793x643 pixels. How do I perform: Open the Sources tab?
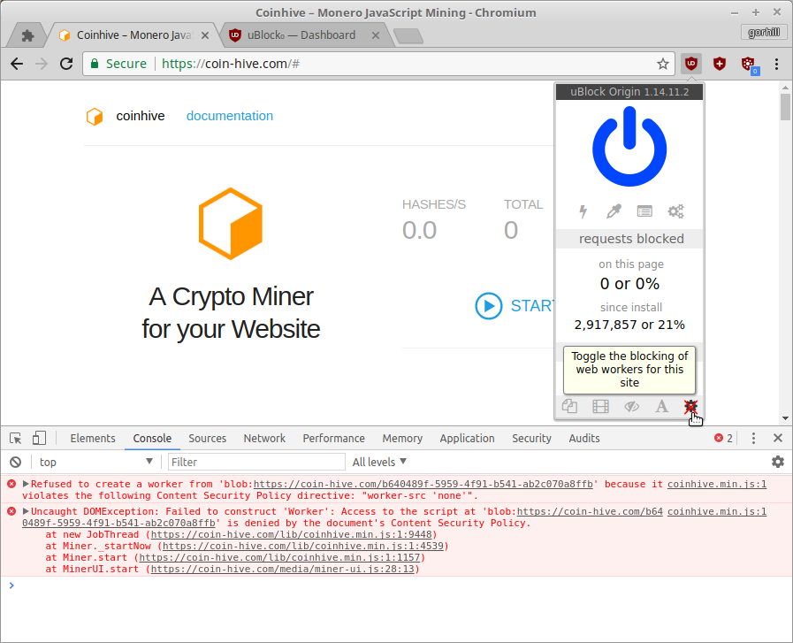point(208,438)
